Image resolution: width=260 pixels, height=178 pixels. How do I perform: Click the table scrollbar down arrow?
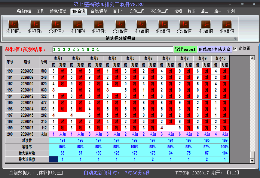pos(252,161)
